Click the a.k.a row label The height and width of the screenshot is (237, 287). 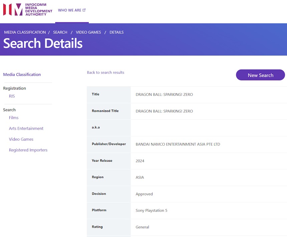pyautogui.click(x=96, y=127)
